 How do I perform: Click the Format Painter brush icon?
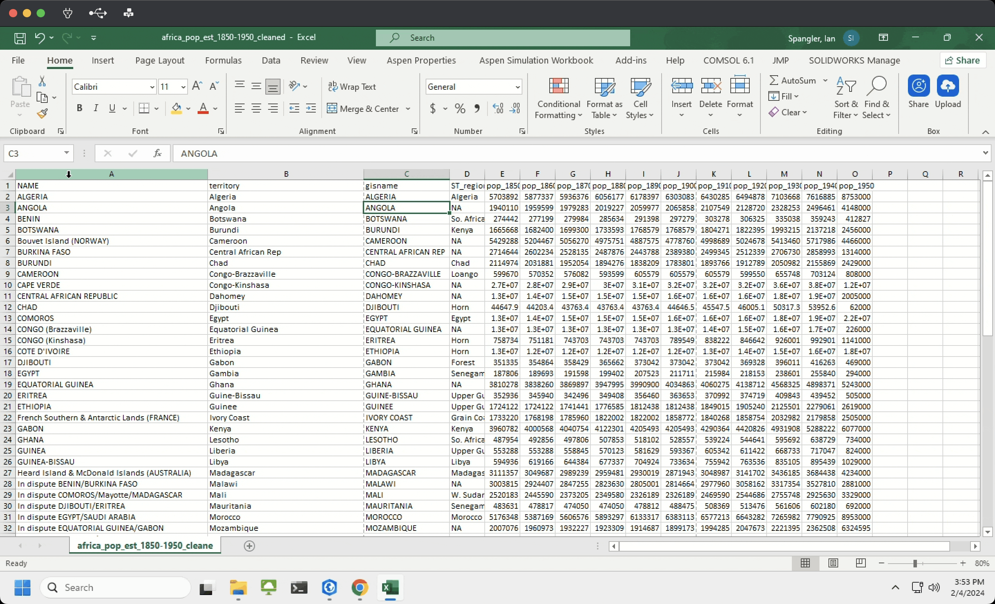click(x=42, y=114)
